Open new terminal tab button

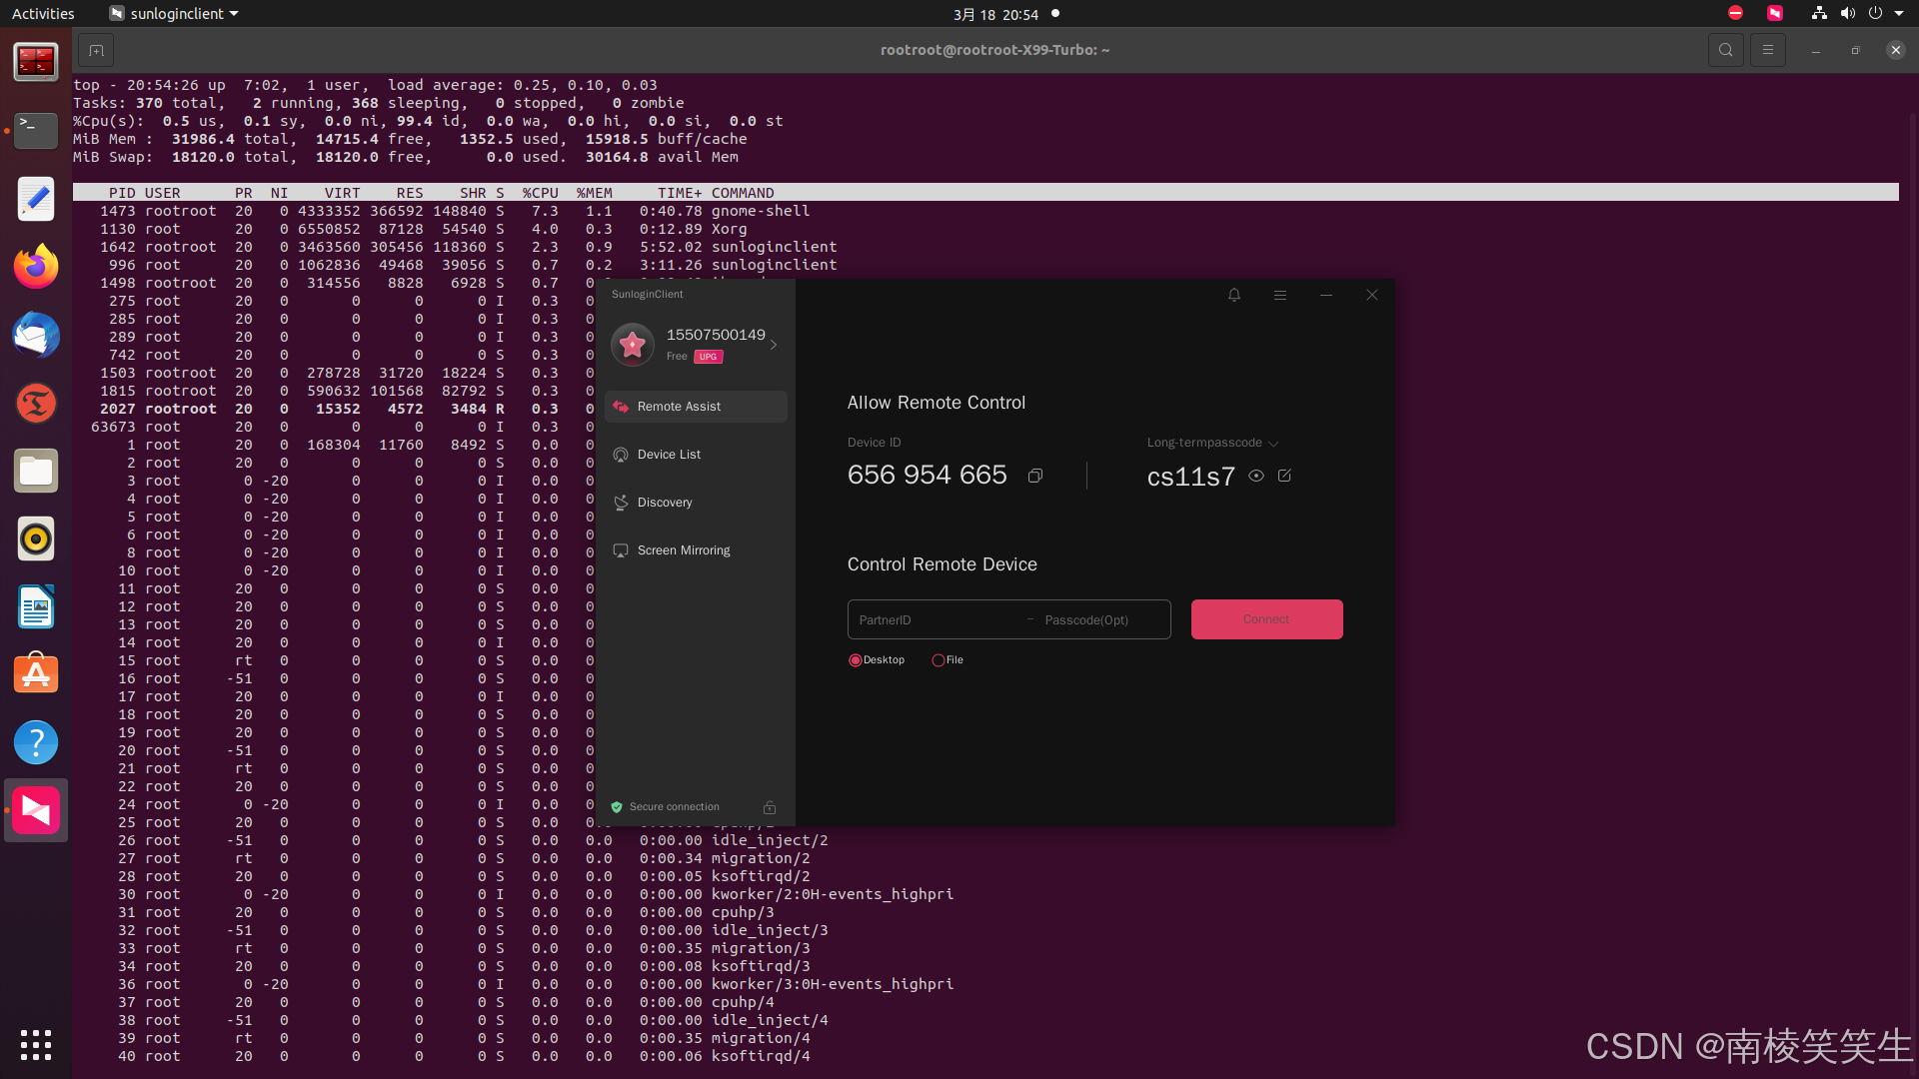pyautogui.click(x=96, y=50)
